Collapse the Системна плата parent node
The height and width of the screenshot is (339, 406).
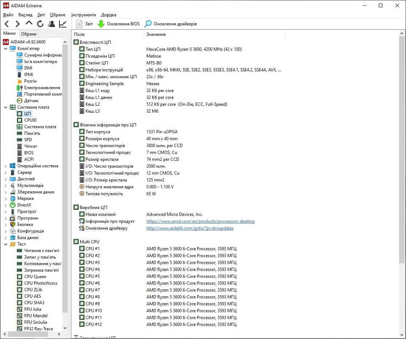click(x=6, y=107)
